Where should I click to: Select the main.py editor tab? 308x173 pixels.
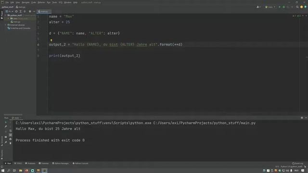[44, 12]
